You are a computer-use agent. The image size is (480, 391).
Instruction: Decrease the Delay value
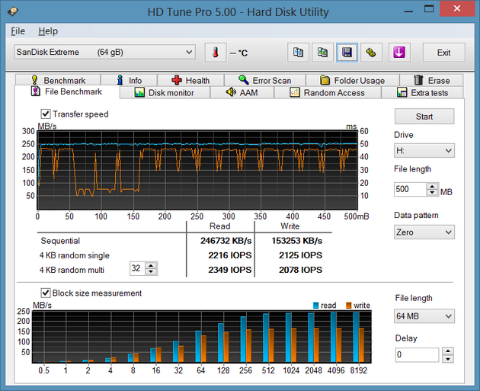click(x=448, y=358)
